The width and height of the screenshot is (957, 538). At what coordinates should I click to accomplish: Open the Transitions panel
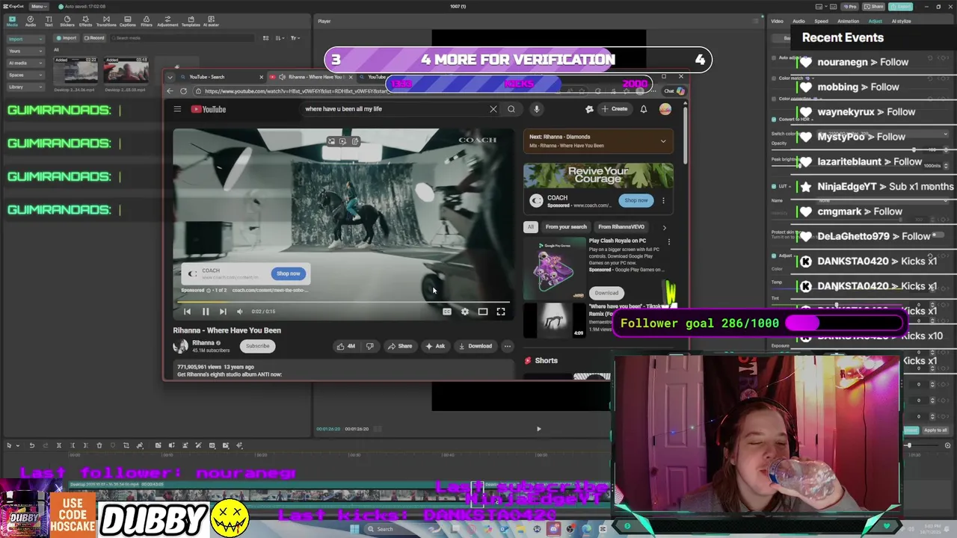105,21
